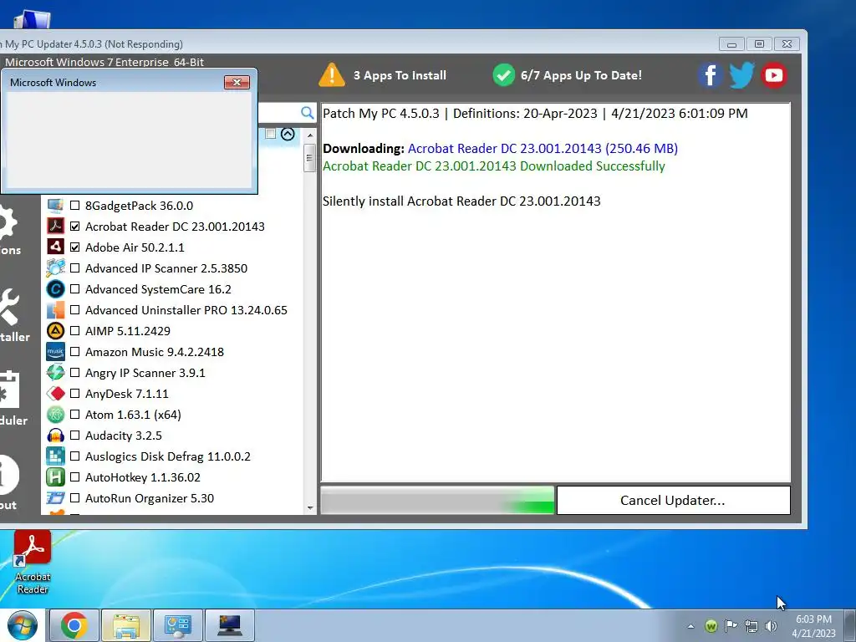Open Scheduler calendar in sidebar

pyautogui.click(x=9, y=390)
